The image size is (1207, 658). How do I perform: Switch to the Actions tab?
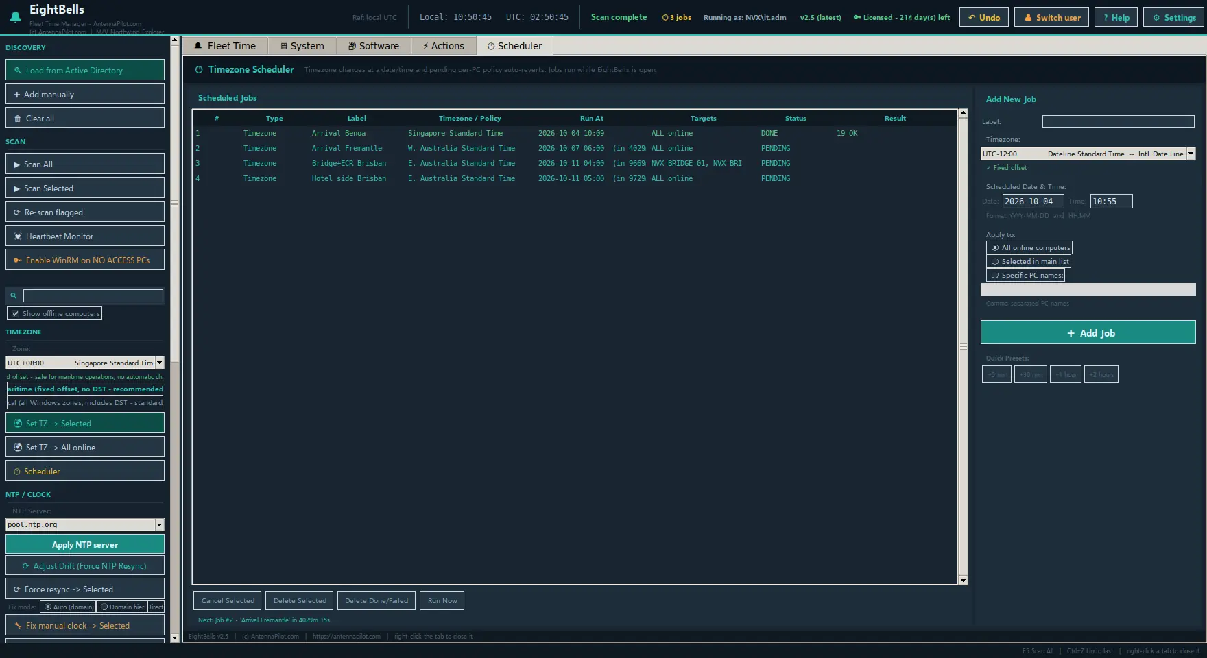(443, 46)
